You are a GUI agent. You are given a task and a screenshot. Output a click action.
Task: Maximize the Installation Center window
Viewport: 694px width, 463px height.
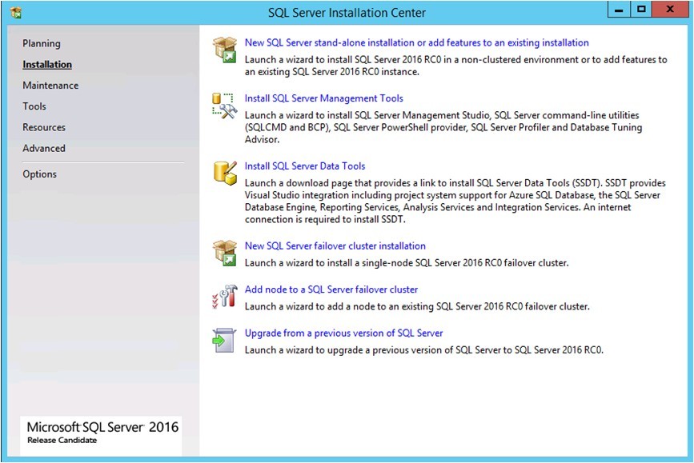point(641,10)
